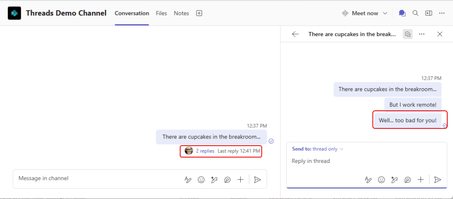This screenshot has height=199, width=453.
Task: Open the emoji picker in channel message box
Action: pyautogui.click(x=201, y=180)
